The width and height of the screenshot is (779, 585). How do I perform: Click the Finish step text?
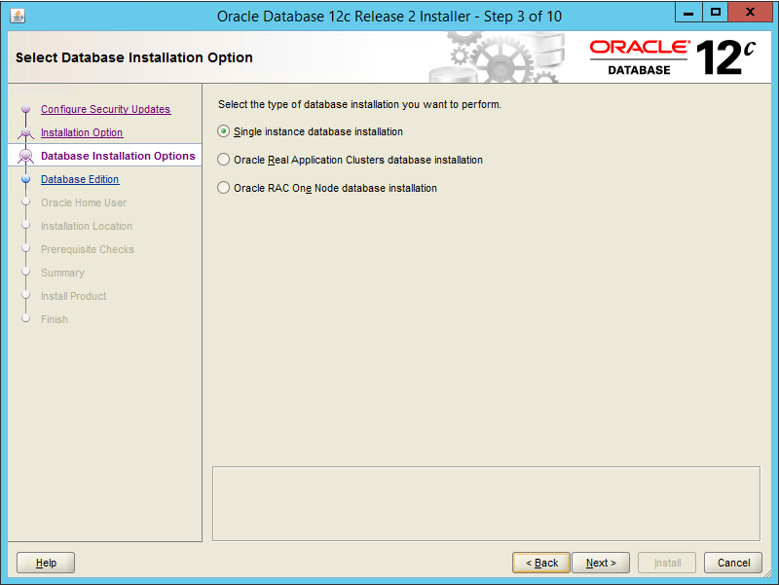[x=55, y=319]
